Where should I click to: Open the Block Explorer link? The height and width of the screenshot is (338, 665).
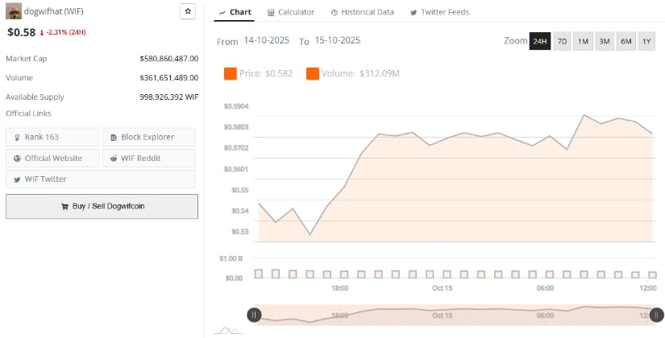[x=148, y=137]
